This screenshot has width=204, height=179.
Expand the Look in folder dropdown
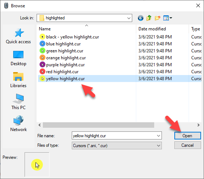(x=129, y=18)
